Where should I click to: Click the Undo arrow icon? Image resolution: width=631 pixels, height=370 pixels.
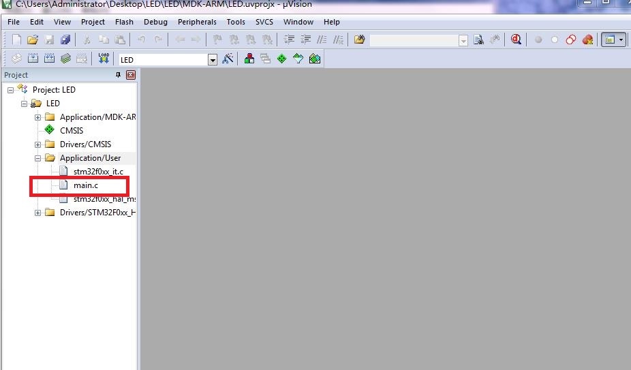pyautogui.click(x=141, y=40)
